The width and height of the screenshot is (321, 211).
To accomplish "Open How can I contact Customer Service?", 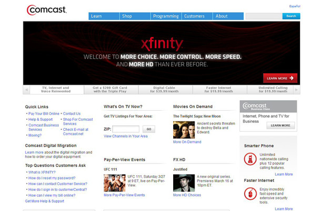I will click(58, 184).
